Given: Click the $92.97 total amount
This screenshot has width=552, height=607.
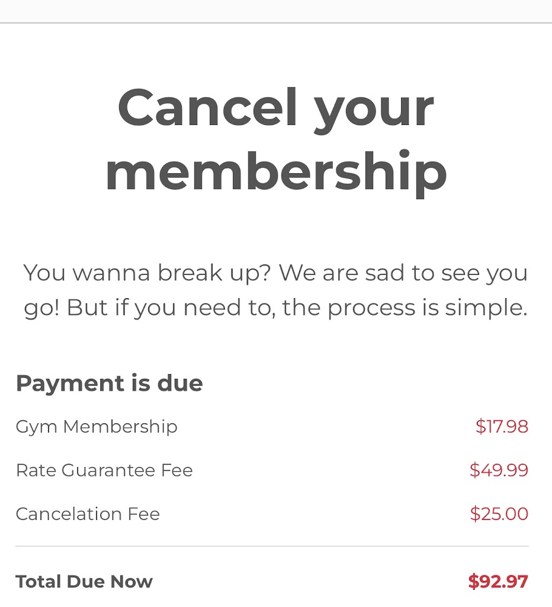Looking at the screenshot, I should [x=498, y=582].
